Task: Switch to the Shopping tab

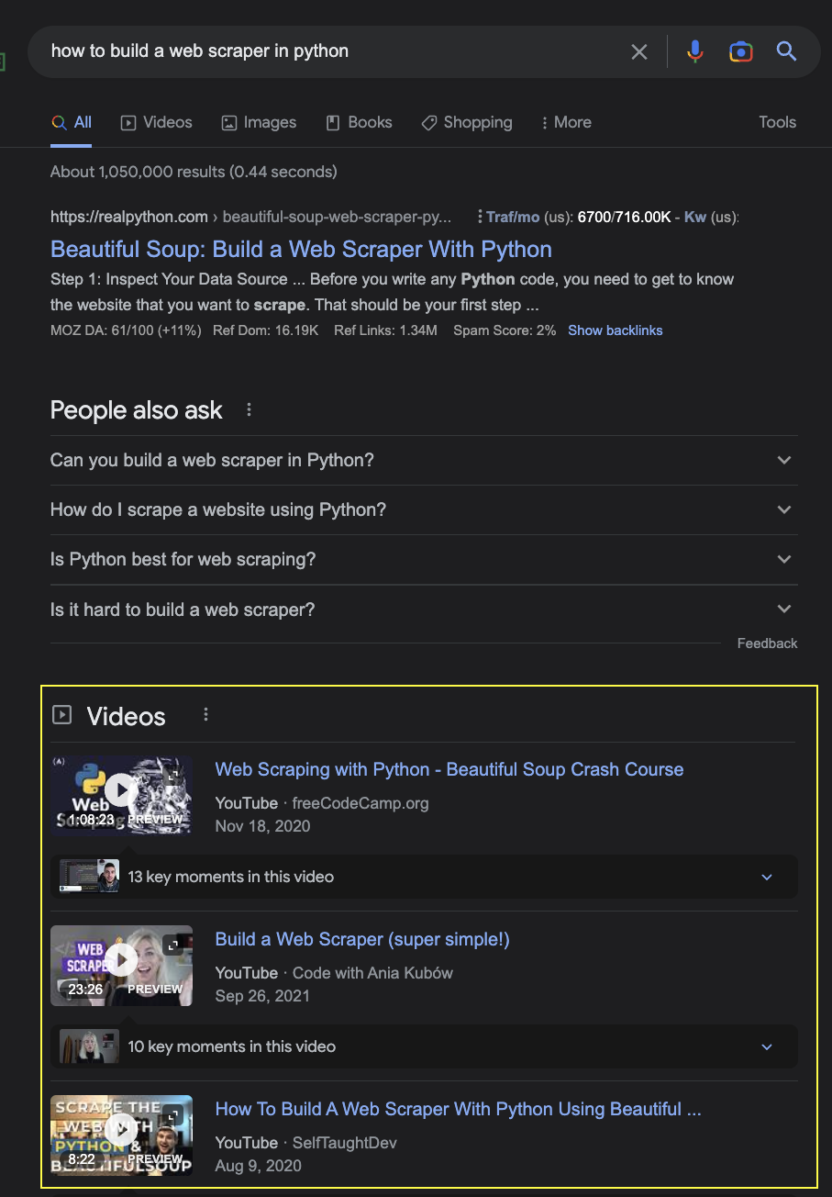Action: click(467, 122)
